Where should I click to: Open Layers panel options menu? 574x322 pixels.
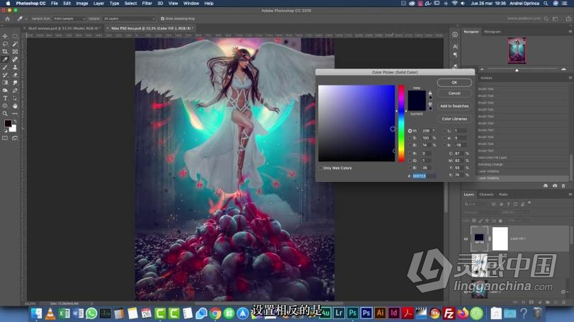pyautogui.click(x=570, y=195)
